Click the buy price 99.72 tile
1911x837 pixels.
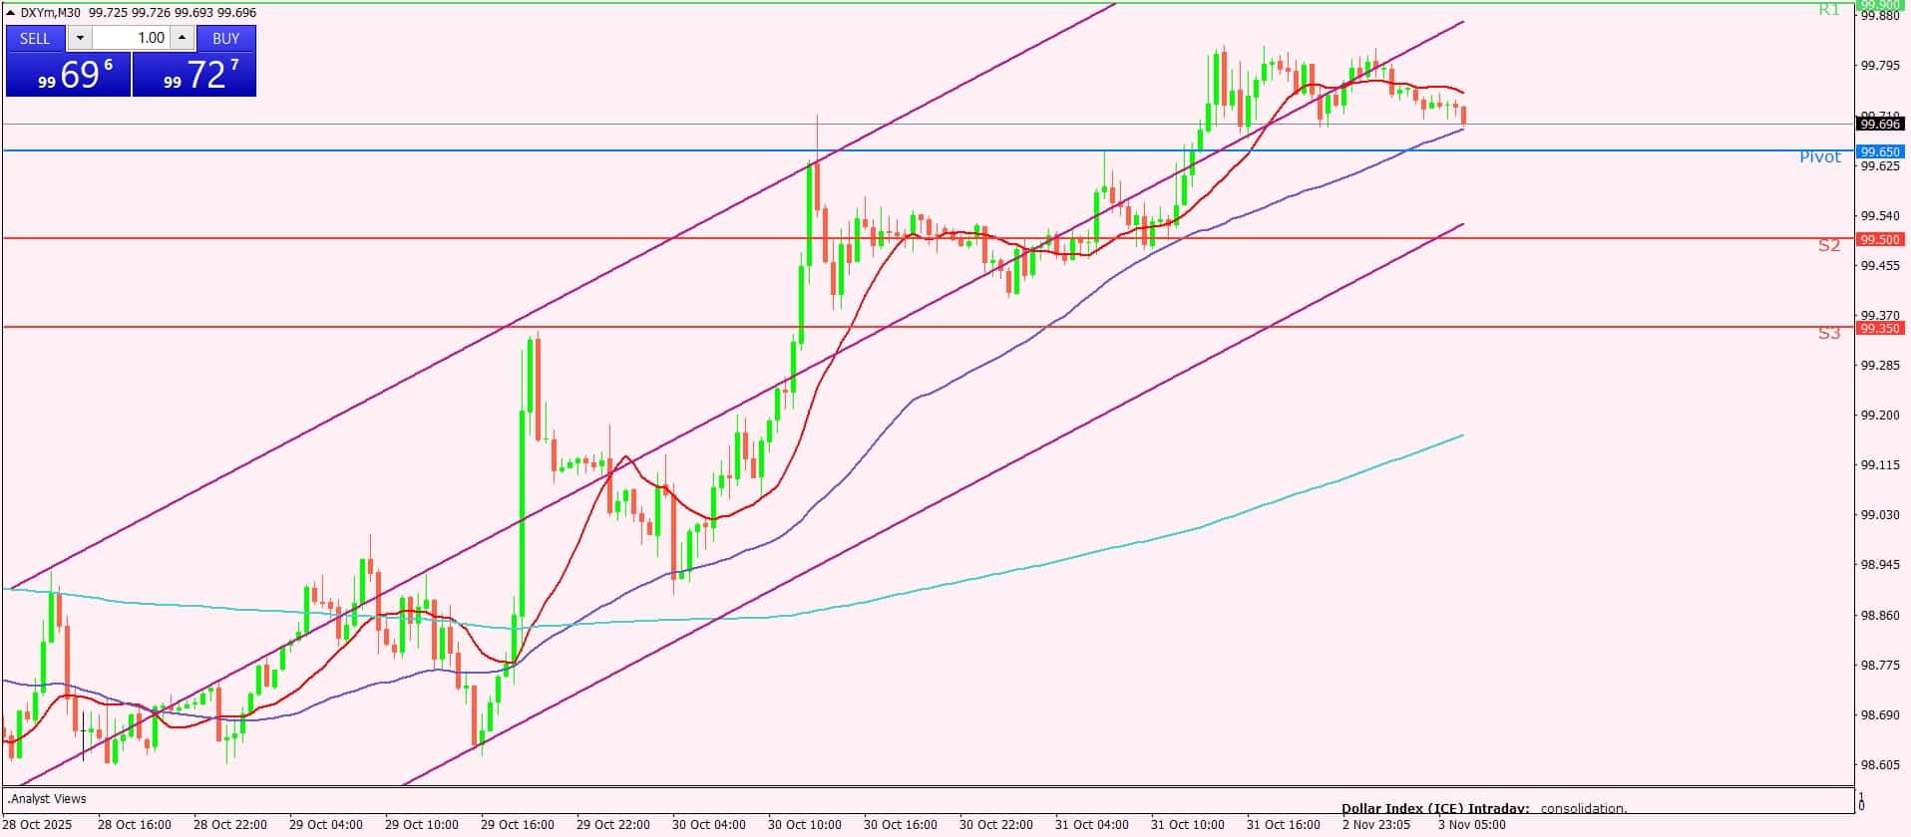click(x=194, y=75)
